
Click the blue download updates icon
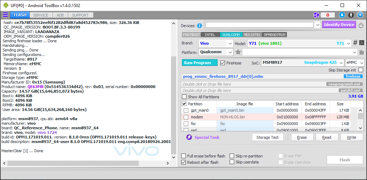[x=342, y=15]
